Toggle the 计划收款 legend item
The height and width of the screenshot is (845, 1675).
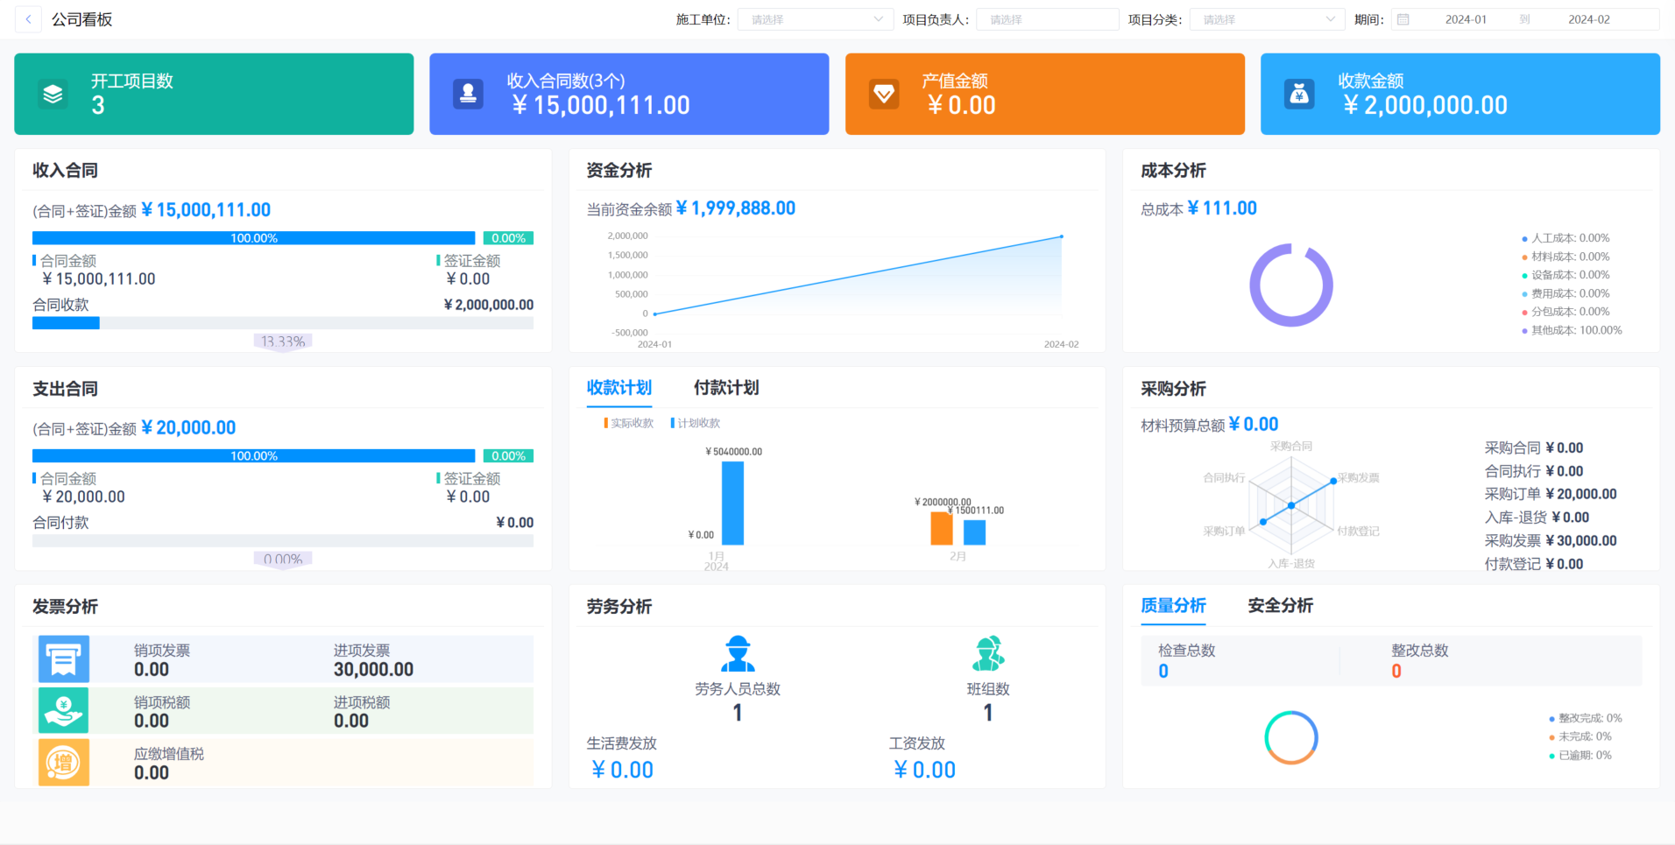(695, 423)
